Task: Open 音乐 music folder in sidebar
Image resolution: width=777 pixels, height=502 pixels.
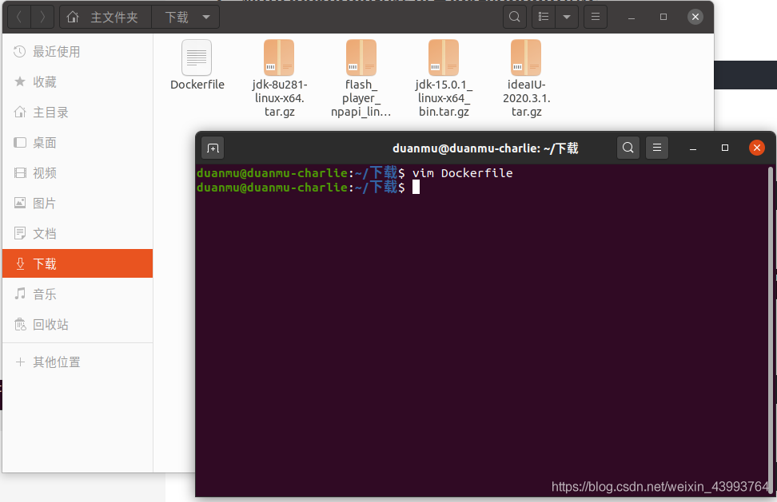Action: pyautogui.click(x=78, y=294)
